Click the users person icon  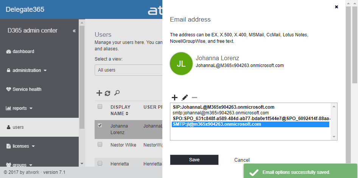8,127
